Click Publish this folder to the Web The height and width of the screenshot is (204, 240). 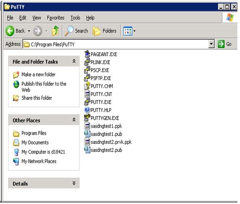click(44, 87)
